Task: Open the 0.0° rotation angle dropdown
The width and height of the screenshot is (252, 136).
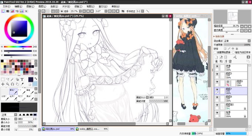Action: click(x=106, y=11)
